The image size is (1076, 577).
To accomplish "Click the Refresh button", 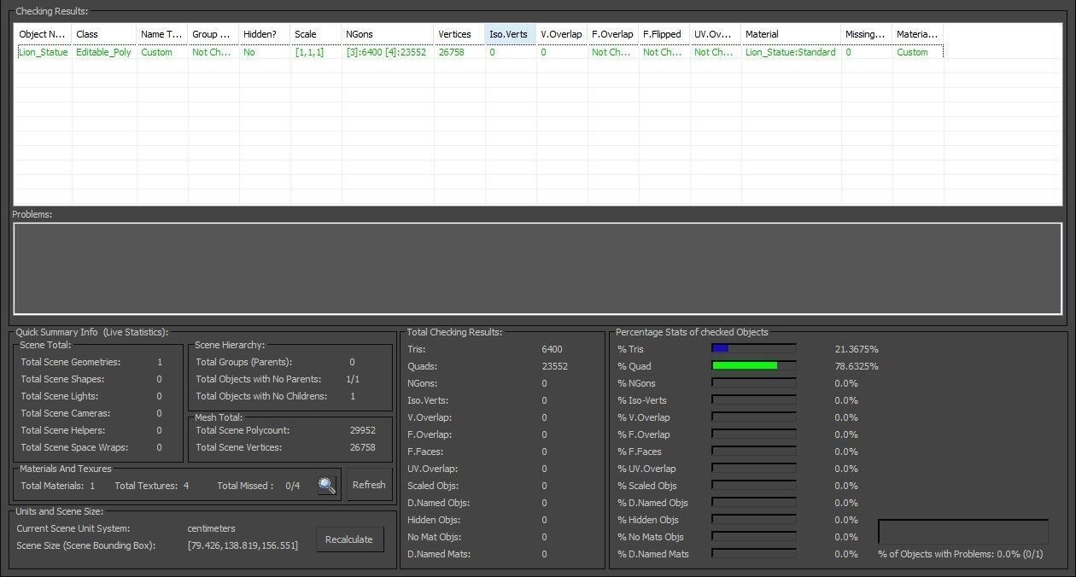I will coord(369,485).
